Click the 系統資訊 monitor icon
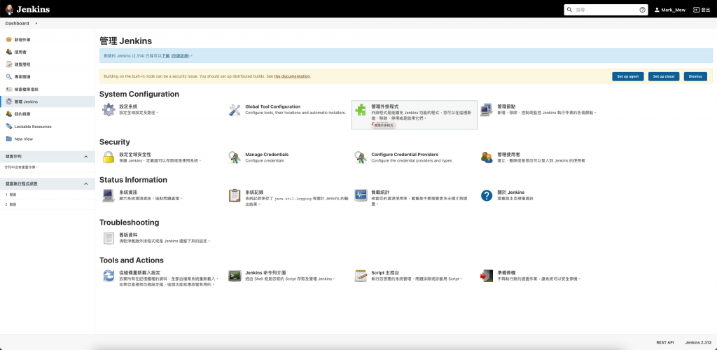The height and width of the screenshot is (350, 717). [x=109, y=195]
